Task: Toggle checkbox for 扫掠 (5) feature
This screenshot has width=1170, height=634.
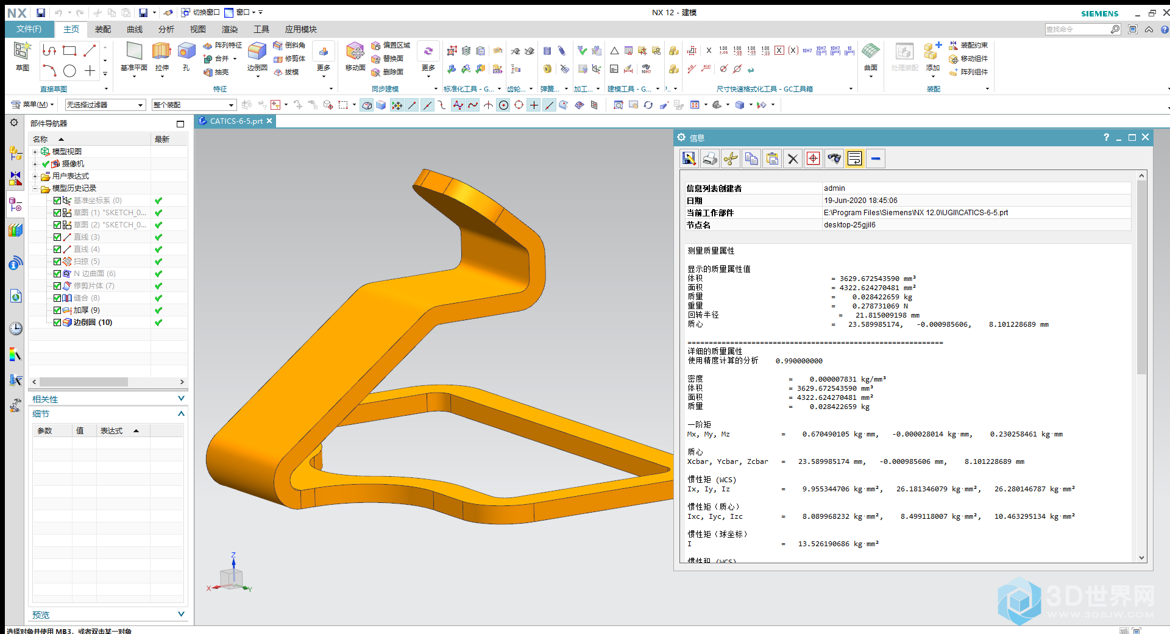Action: coord(57,262)
